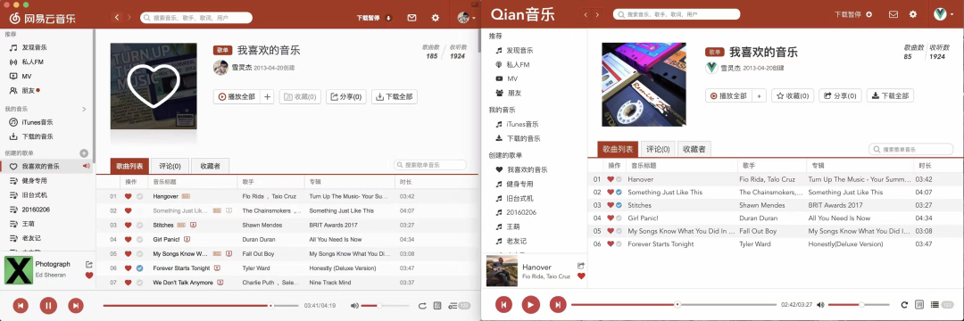
Task: Open the mail icon in Qian音乐 header
Action: pyautogui.click(x=893, y=14)
